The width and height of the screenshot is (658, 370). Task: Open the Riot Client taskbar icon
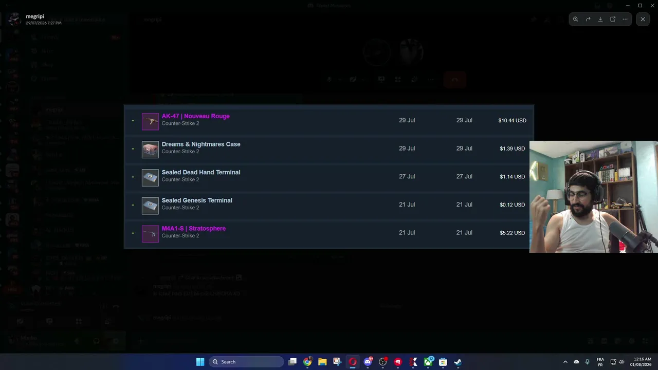click(x=398, y=362)
